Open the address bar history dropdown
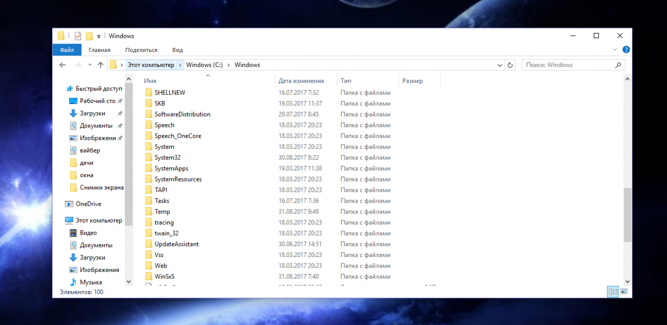 pyautogui.click(x=500, y=65)
